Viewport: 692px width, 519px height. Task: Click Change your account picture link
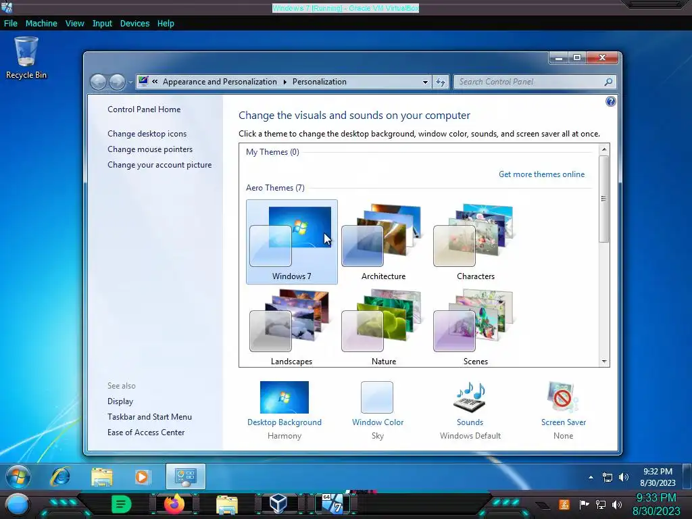(x=159, y=165)
